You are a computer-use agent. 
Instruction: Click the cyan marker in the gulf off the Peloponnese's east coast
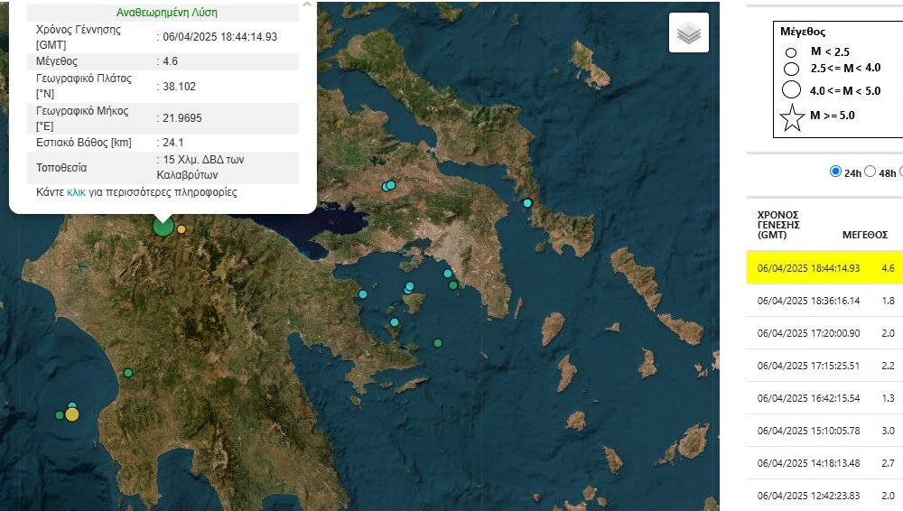pos(363,294)
